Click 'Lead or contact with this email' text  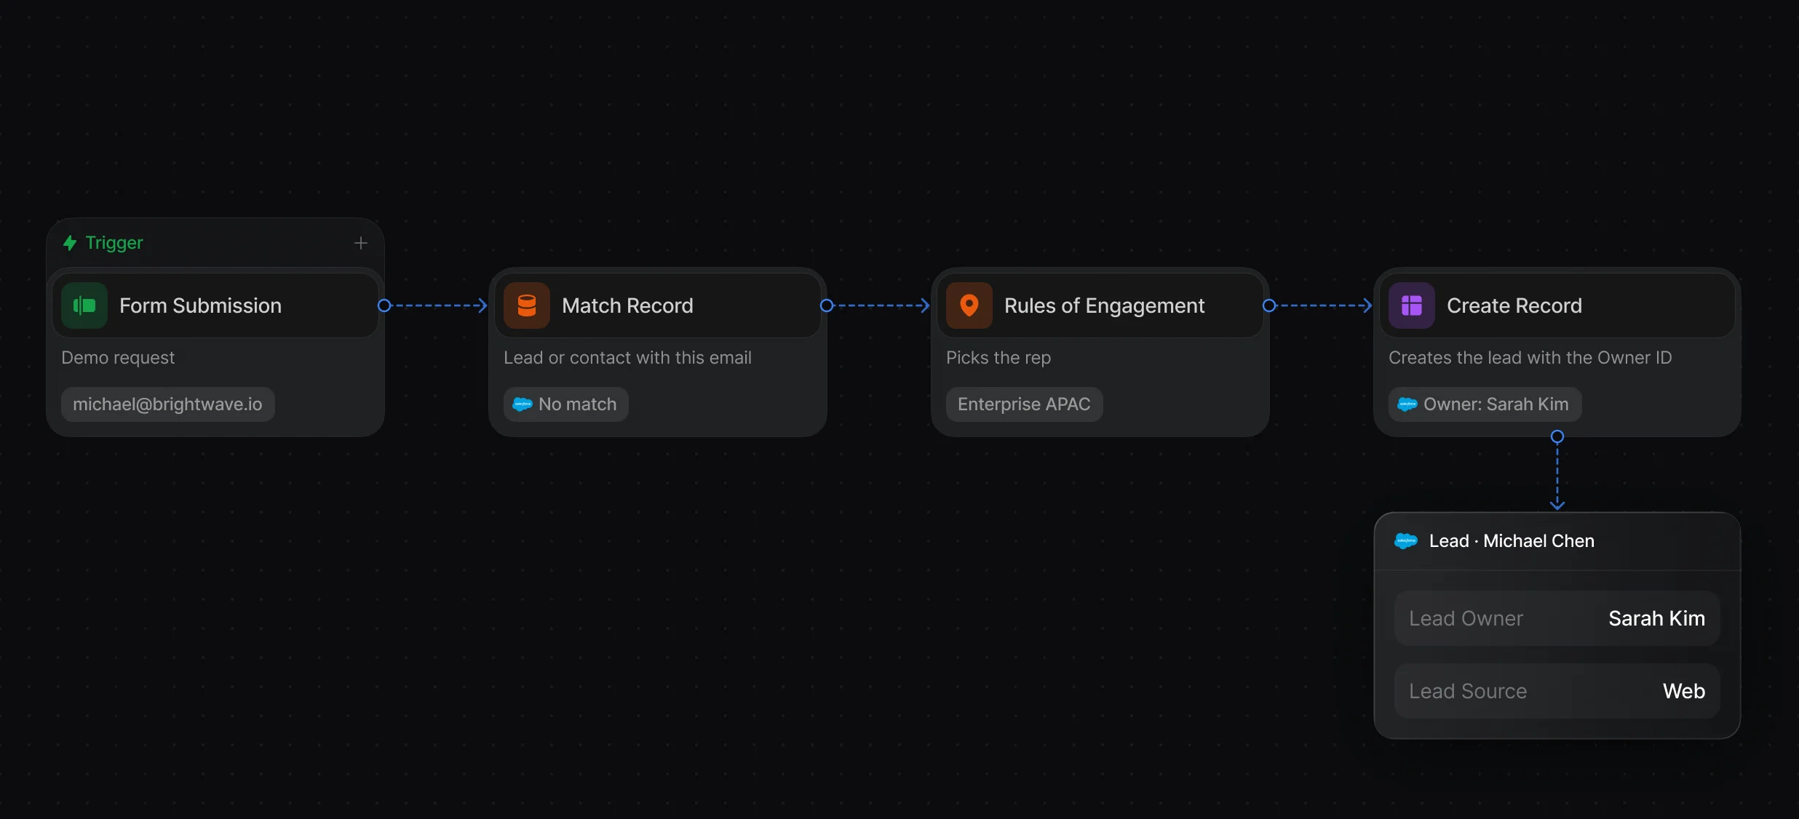click(x=627, y=358)
